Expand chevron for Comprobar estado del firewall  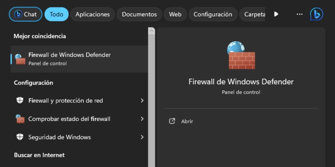142,119
